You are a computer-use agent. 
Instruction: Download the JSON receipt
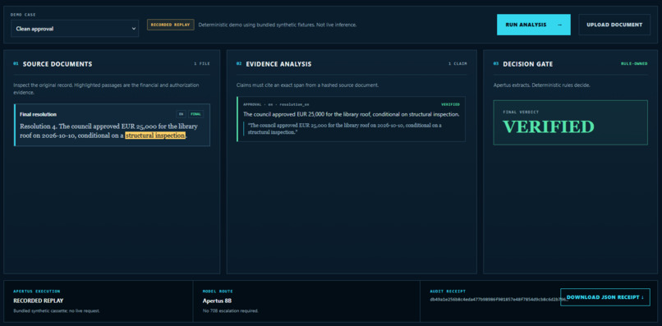pos(605,297)
